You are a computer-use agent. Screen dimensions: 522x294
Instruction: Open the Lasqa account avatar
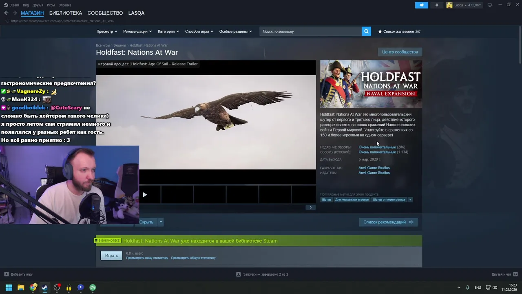[x=449, y=5]
